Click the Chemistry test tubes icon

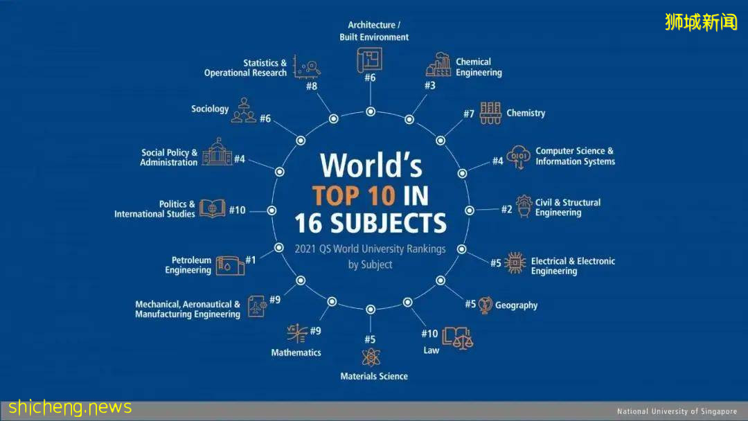(490, 113)
